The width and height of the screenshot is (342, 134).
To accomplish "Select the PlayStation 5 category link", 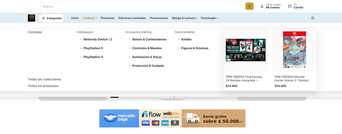I will pyautogui.click(x=93, y=48).
